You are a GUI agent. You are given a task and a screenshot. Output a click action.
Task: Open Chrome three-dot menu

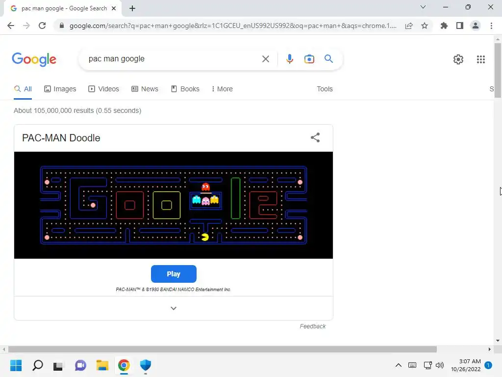tap(491, 26)
